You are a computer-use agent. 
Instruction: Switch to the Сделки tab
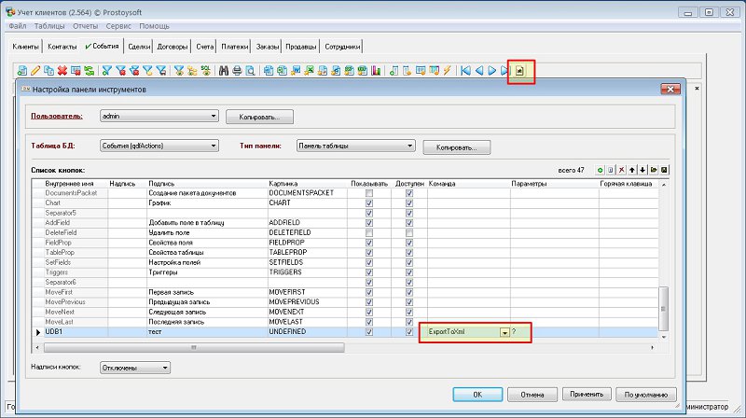pyautogui.click(x=142, y=47)
